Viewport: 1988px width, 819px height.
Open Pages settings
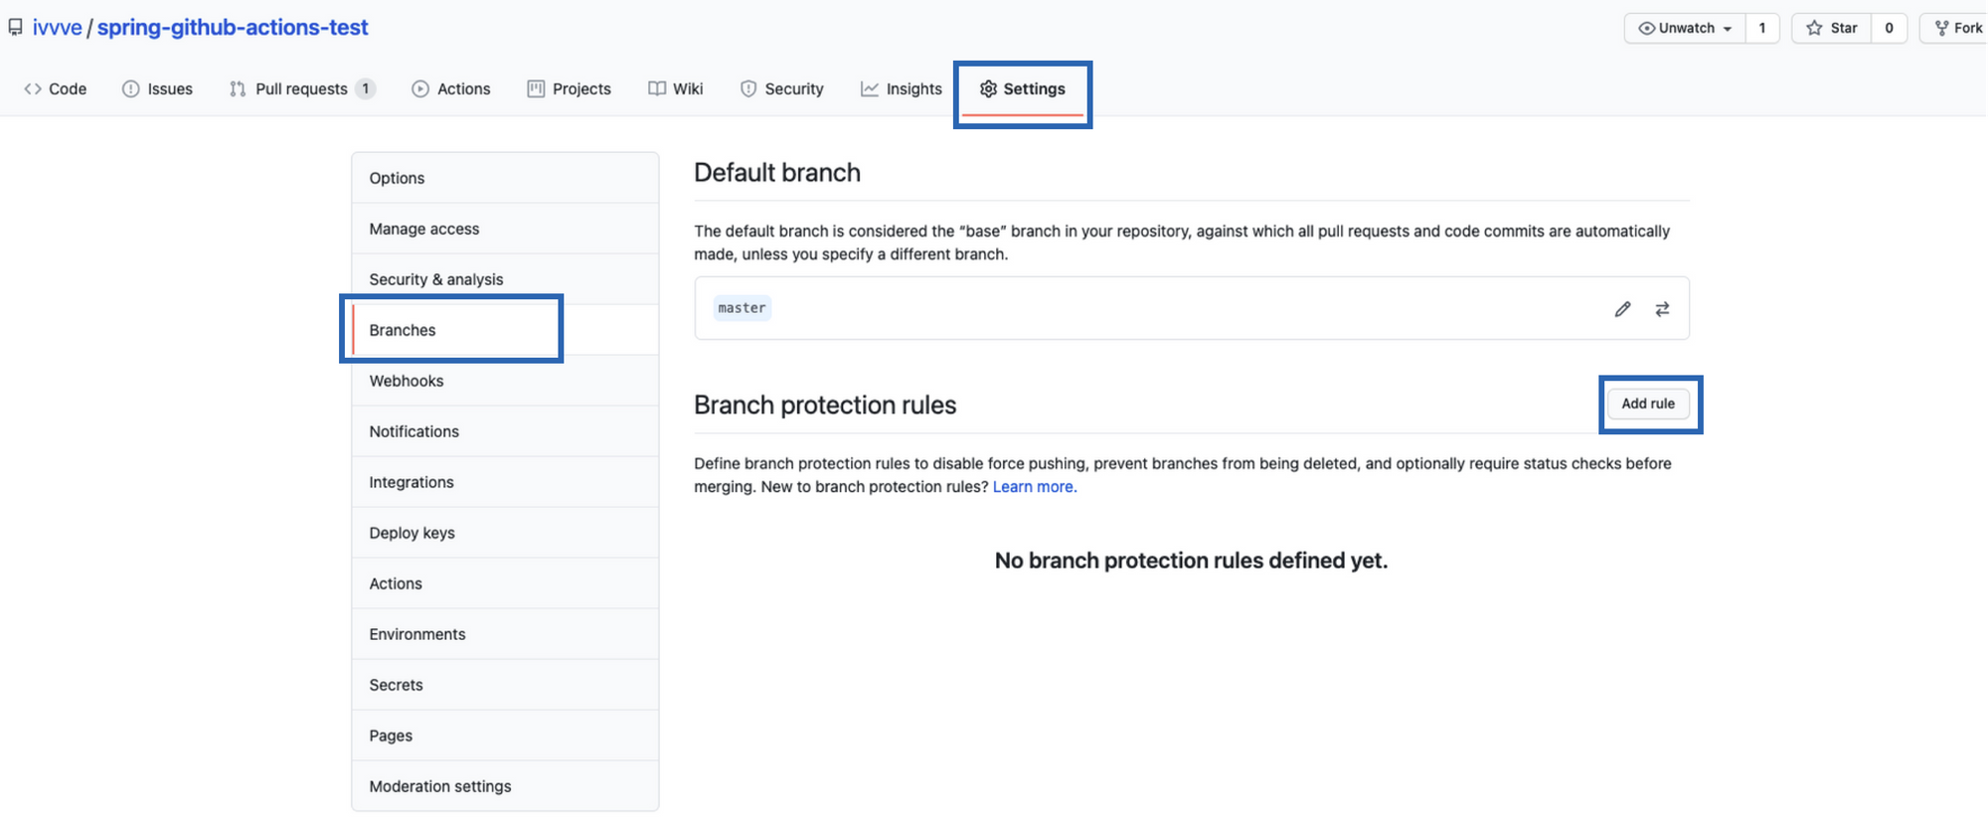(x=505, y=736)
